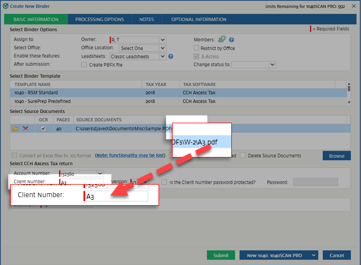
Task: Open the Optional Information tab
Action: 199,20
